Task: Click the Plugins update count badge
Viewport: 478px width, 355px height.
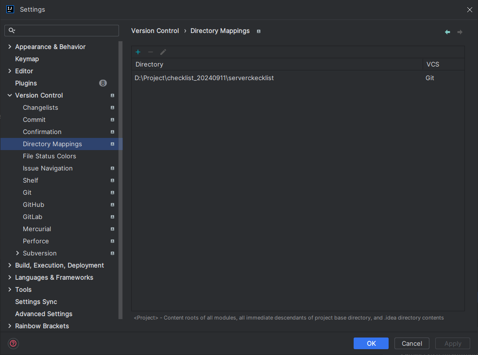Action: point(103,83)
